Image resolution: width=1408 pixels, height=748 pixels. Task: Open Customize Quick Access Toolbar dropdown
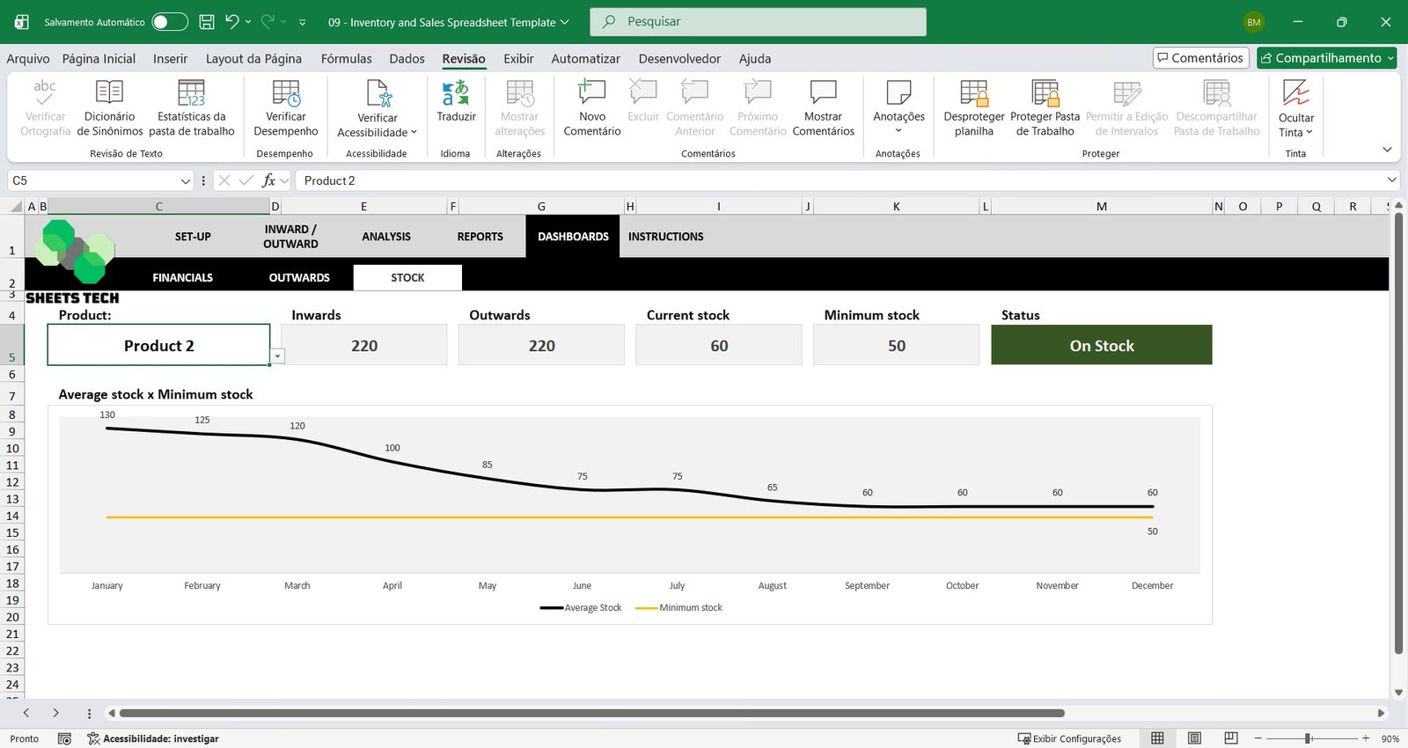[302, 22]
